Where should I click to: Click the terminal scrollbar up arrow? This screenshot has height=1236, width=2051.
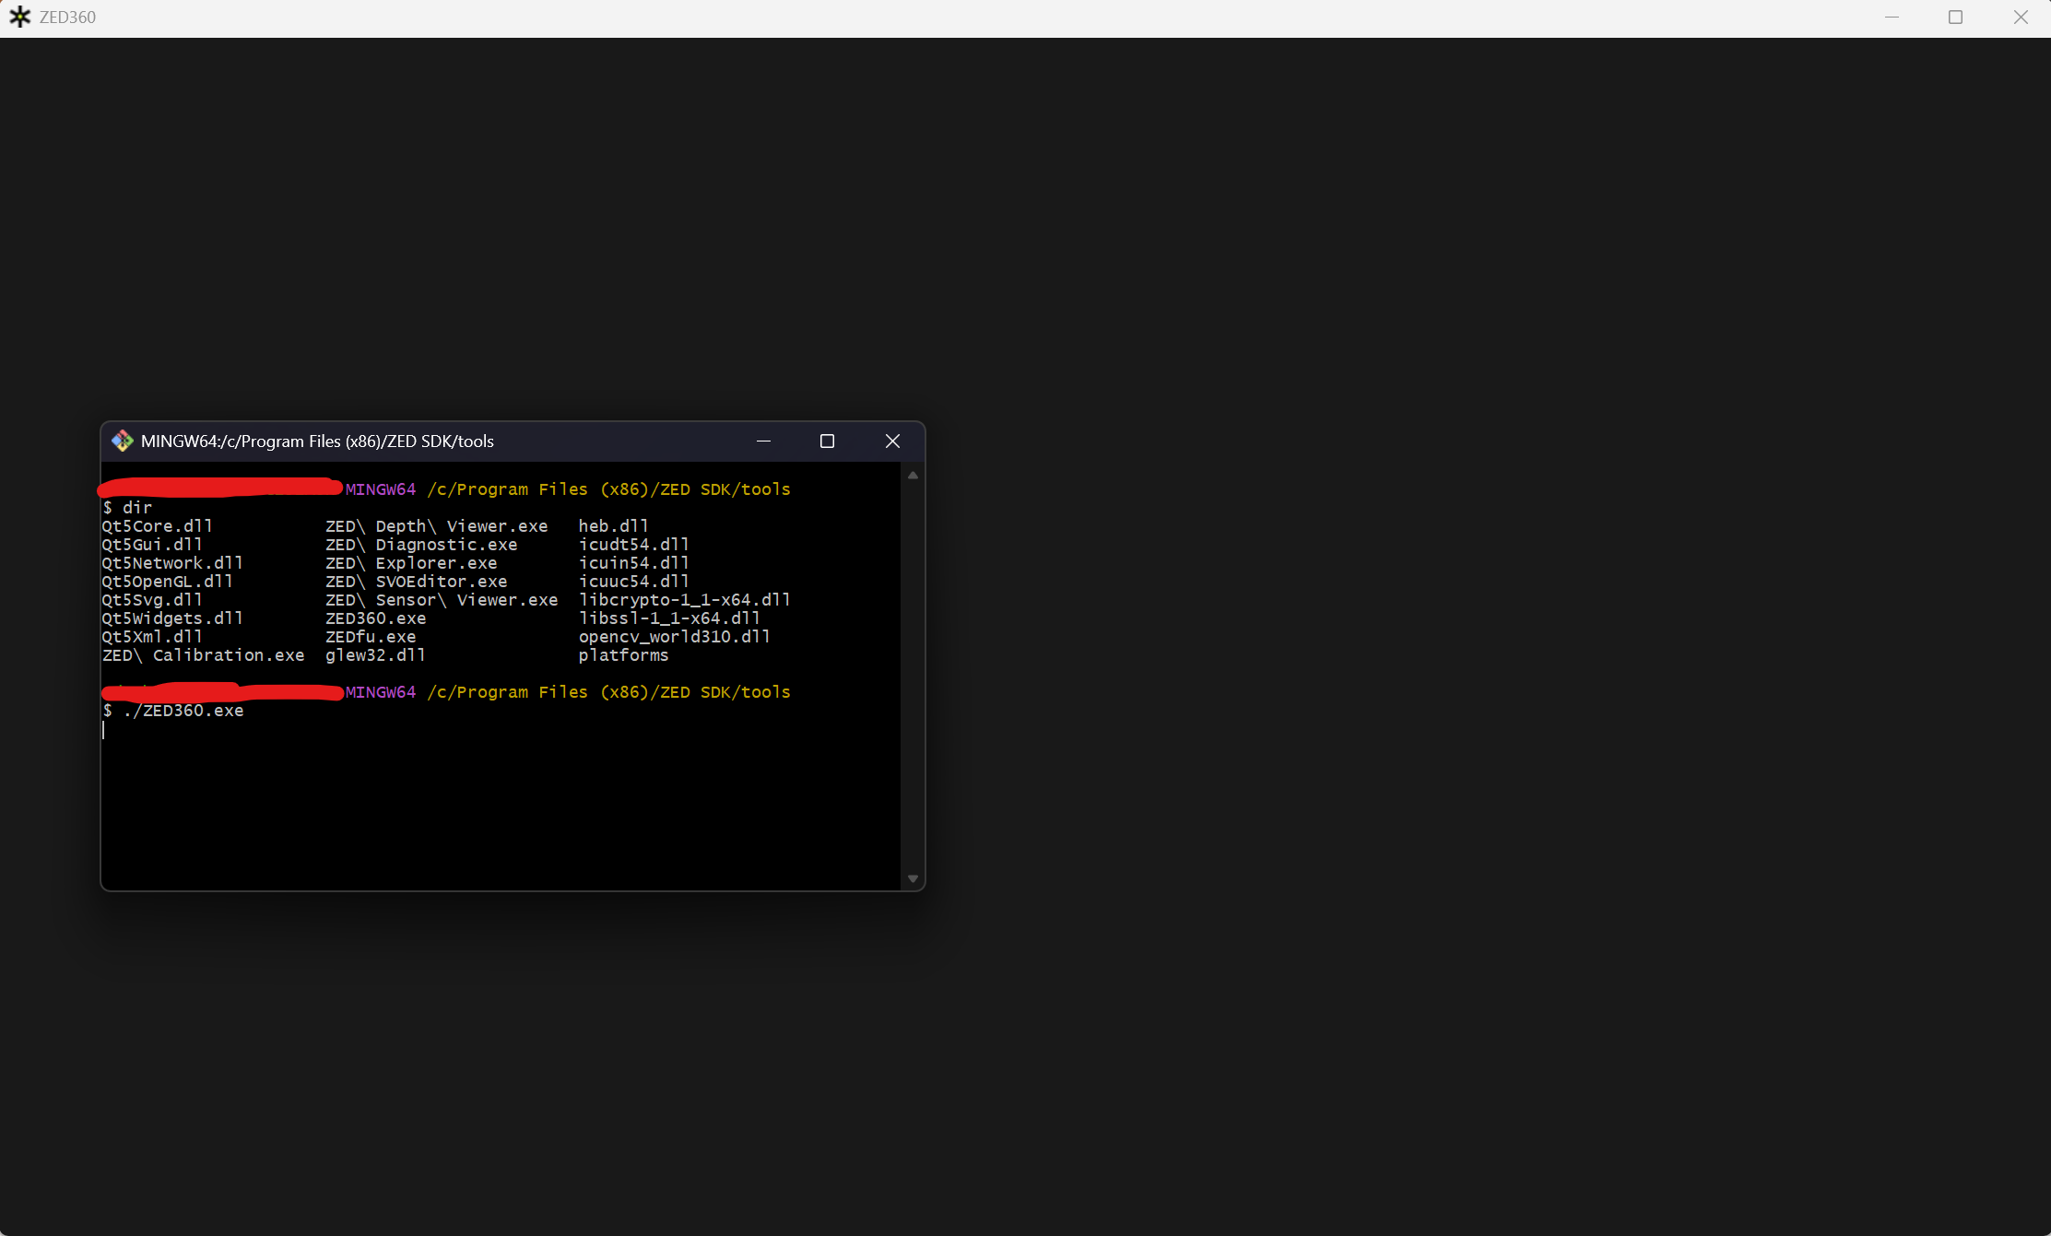click(913, 476)
